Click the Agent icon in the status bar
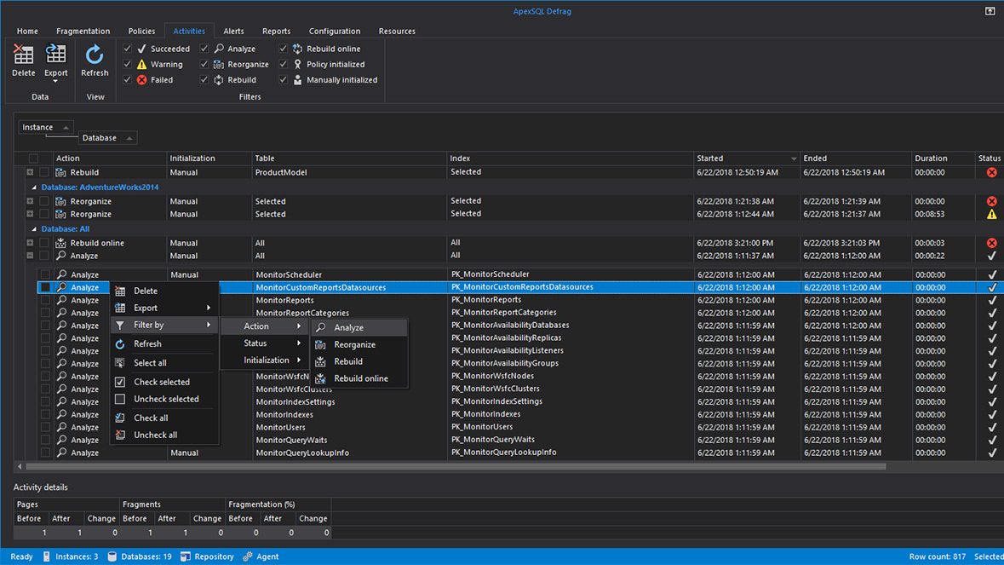The height and width of the screenshot is (565, 1004). pos(248,556)
